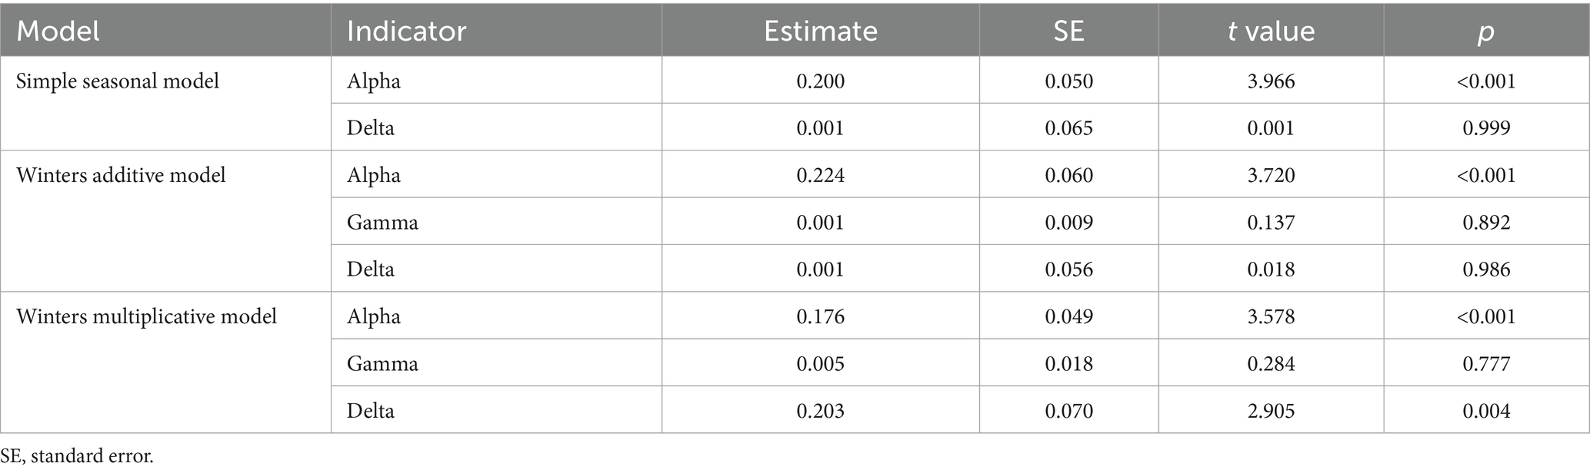
Task: Click estimate value 0.176
Action: [x=820, y=316]
